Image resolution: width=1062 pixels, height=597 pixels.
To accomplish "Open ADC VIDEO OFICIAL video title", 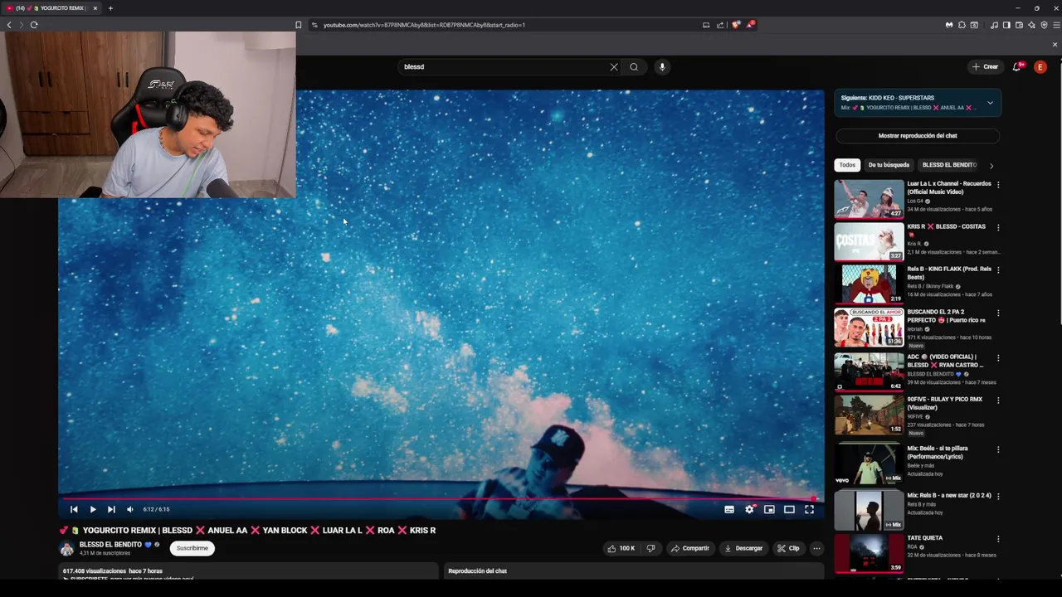I will coord(945,361).
